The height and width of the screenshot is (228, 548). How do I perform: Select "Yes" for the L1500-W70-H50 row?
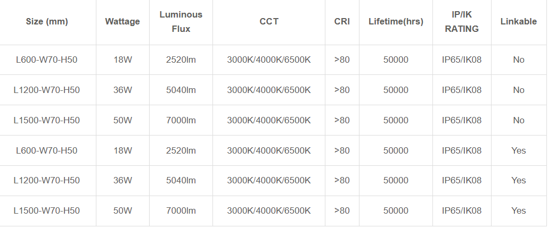[519, 211]
